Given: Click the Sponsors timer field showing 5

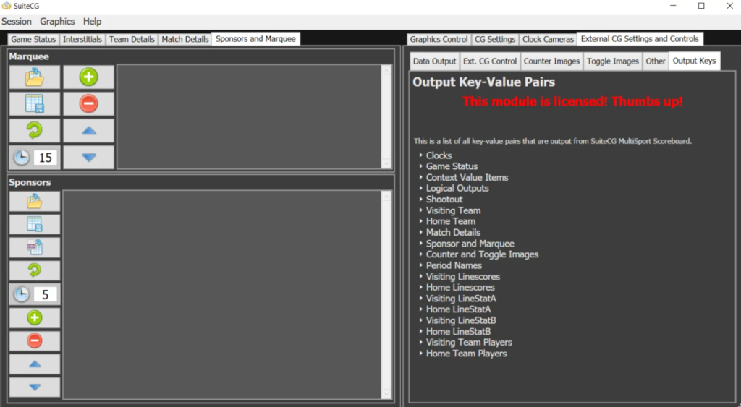Looking at the screenshot, I should (x=45, y=294).
